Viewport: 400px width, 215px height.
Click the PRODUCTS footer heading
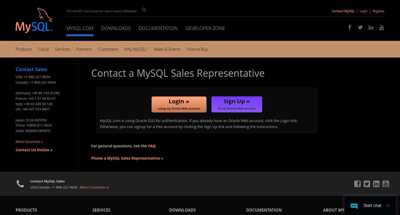pos(26,210)
